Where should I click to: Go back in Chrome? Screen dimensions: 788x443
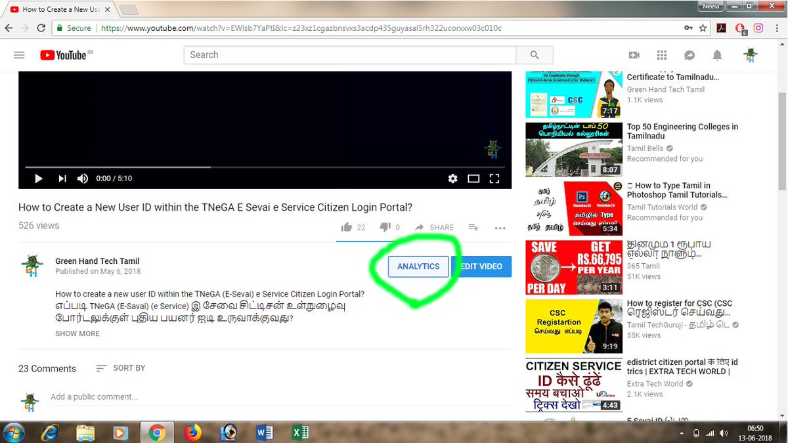[9, 28]
